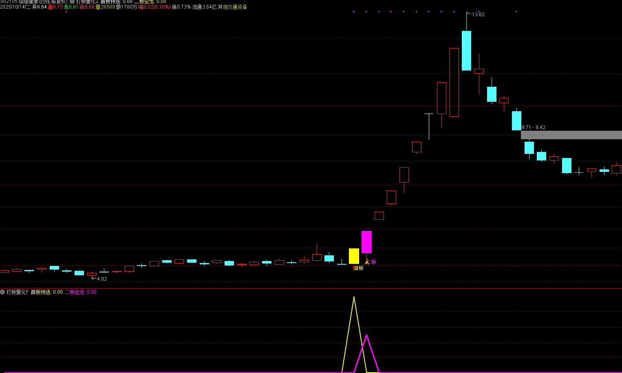The height and width of the screenshot is (373, 622).
Task: Click the 二板 running-figure signal icon
Action: [367, 261]
